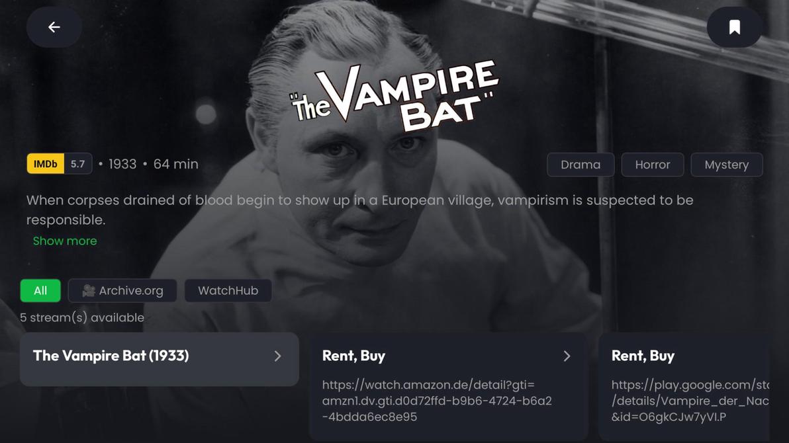Filter streams by WatchHub
This screenshot has height=443, width=789.
click(x=228, y=291)
